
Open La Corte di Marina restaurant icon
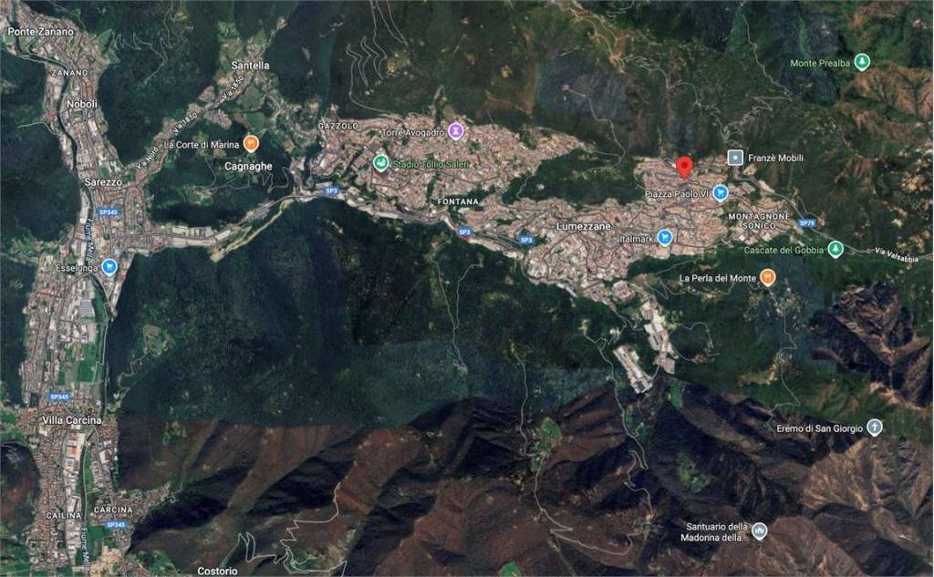pyautogui.click(x=252, y=144)
